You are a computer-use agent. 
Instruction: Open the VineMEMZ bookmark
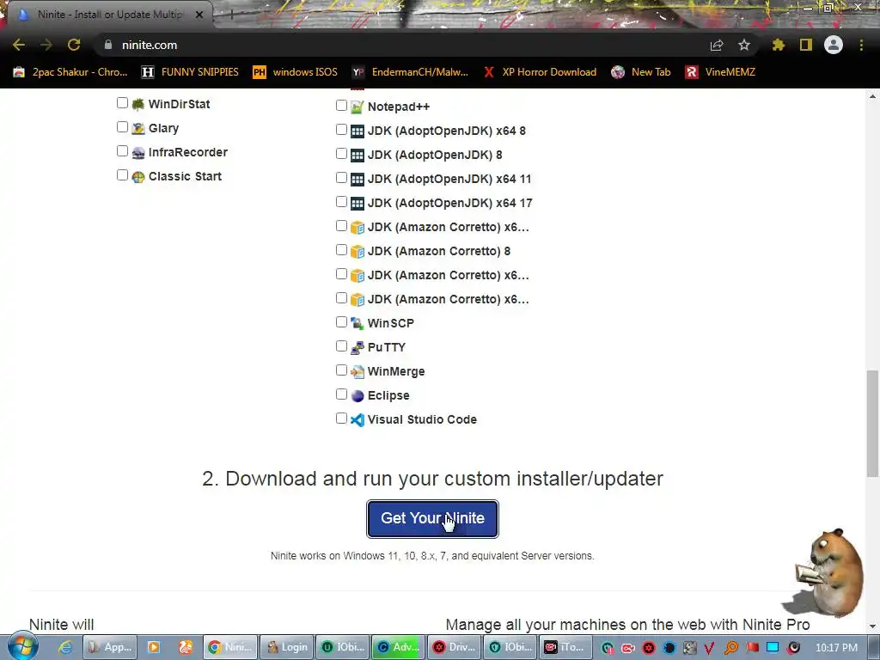tap(721, 72)
